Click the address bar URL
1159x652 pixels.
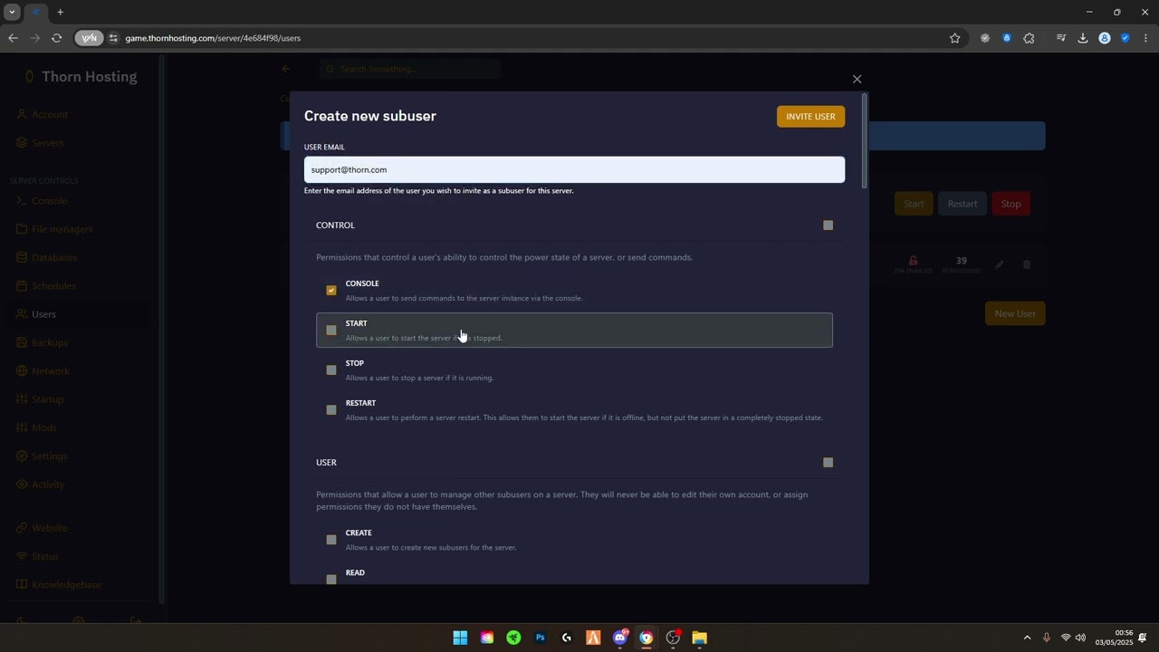(x=213, y=38)
